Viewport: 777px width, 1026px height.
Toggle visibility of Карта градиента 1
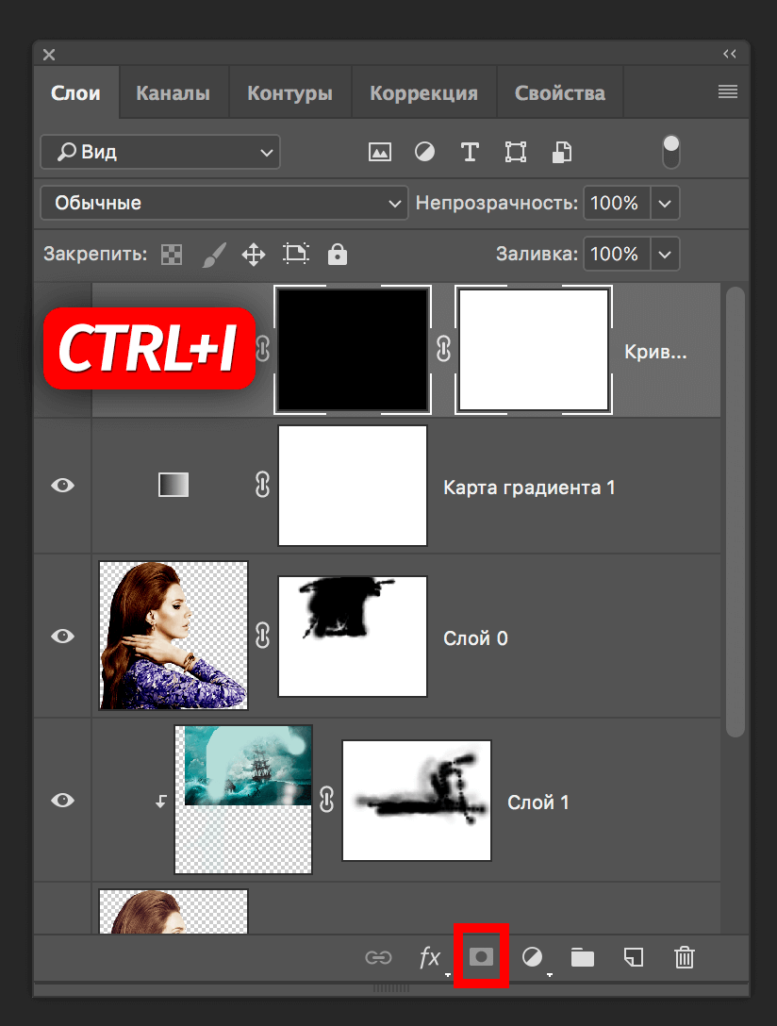pyautogui.click(x=62, y=485)
